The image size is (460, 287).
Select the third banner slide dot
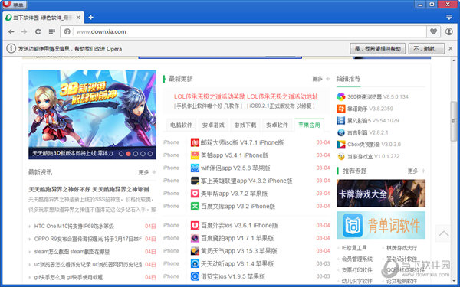(136, 154)
